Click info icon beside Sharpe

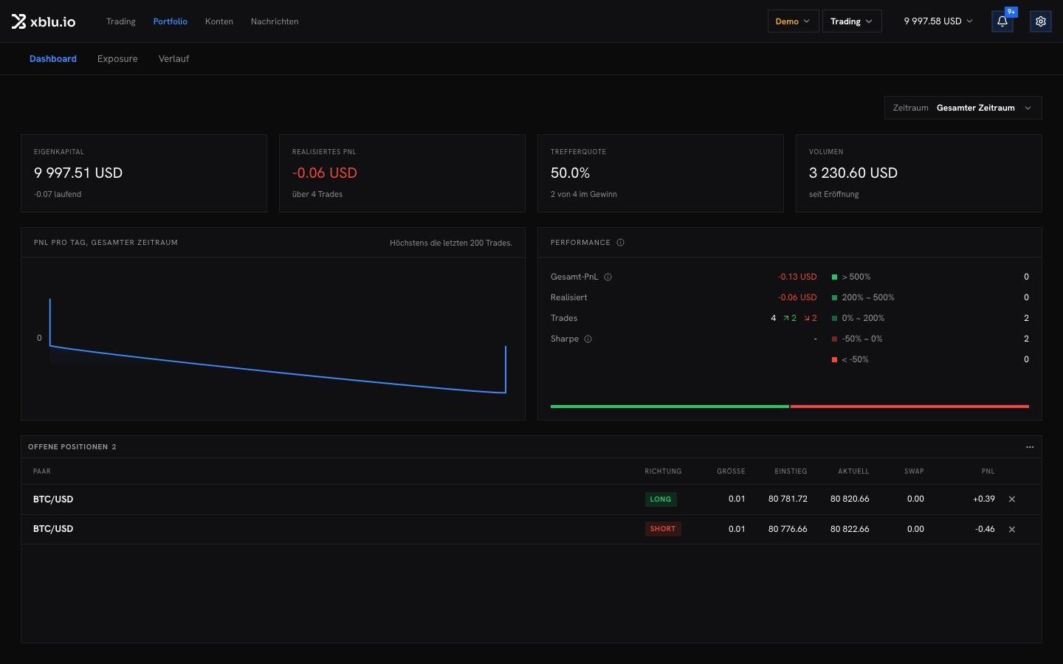point(588,339)
